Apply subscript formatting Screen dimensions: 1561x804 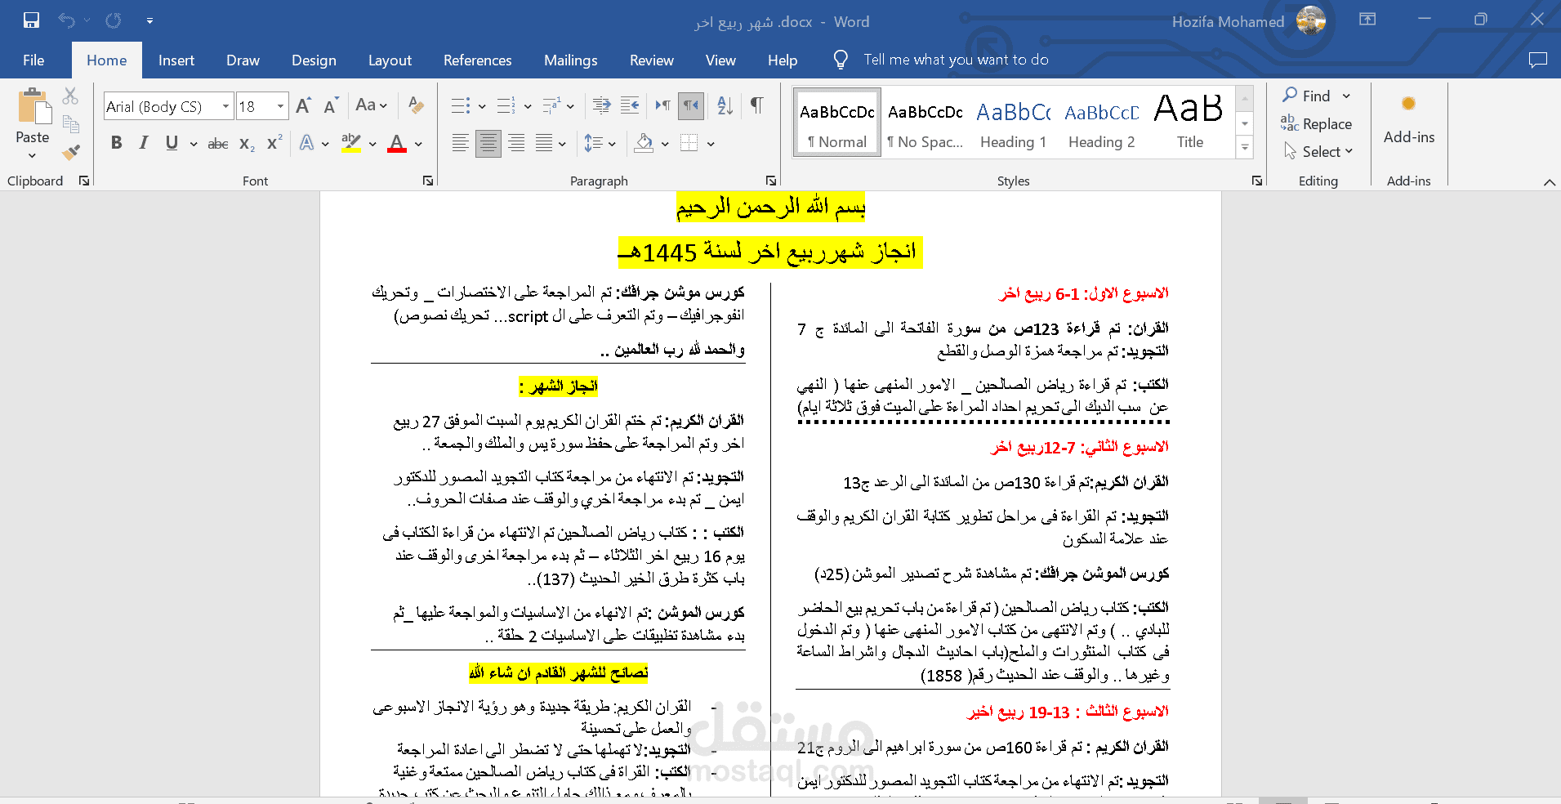point(247,144)
